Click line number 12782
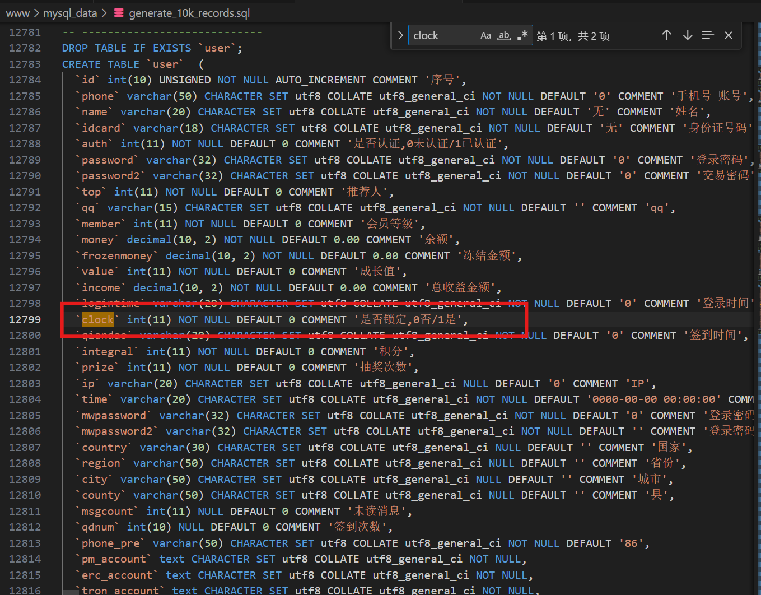 click(25, 48)
